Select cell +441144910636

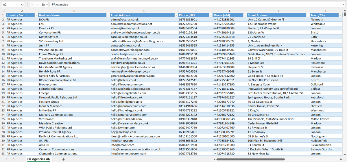point(230,106)
